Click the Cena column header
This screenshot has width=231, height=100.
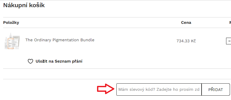(x=186, y=23)
